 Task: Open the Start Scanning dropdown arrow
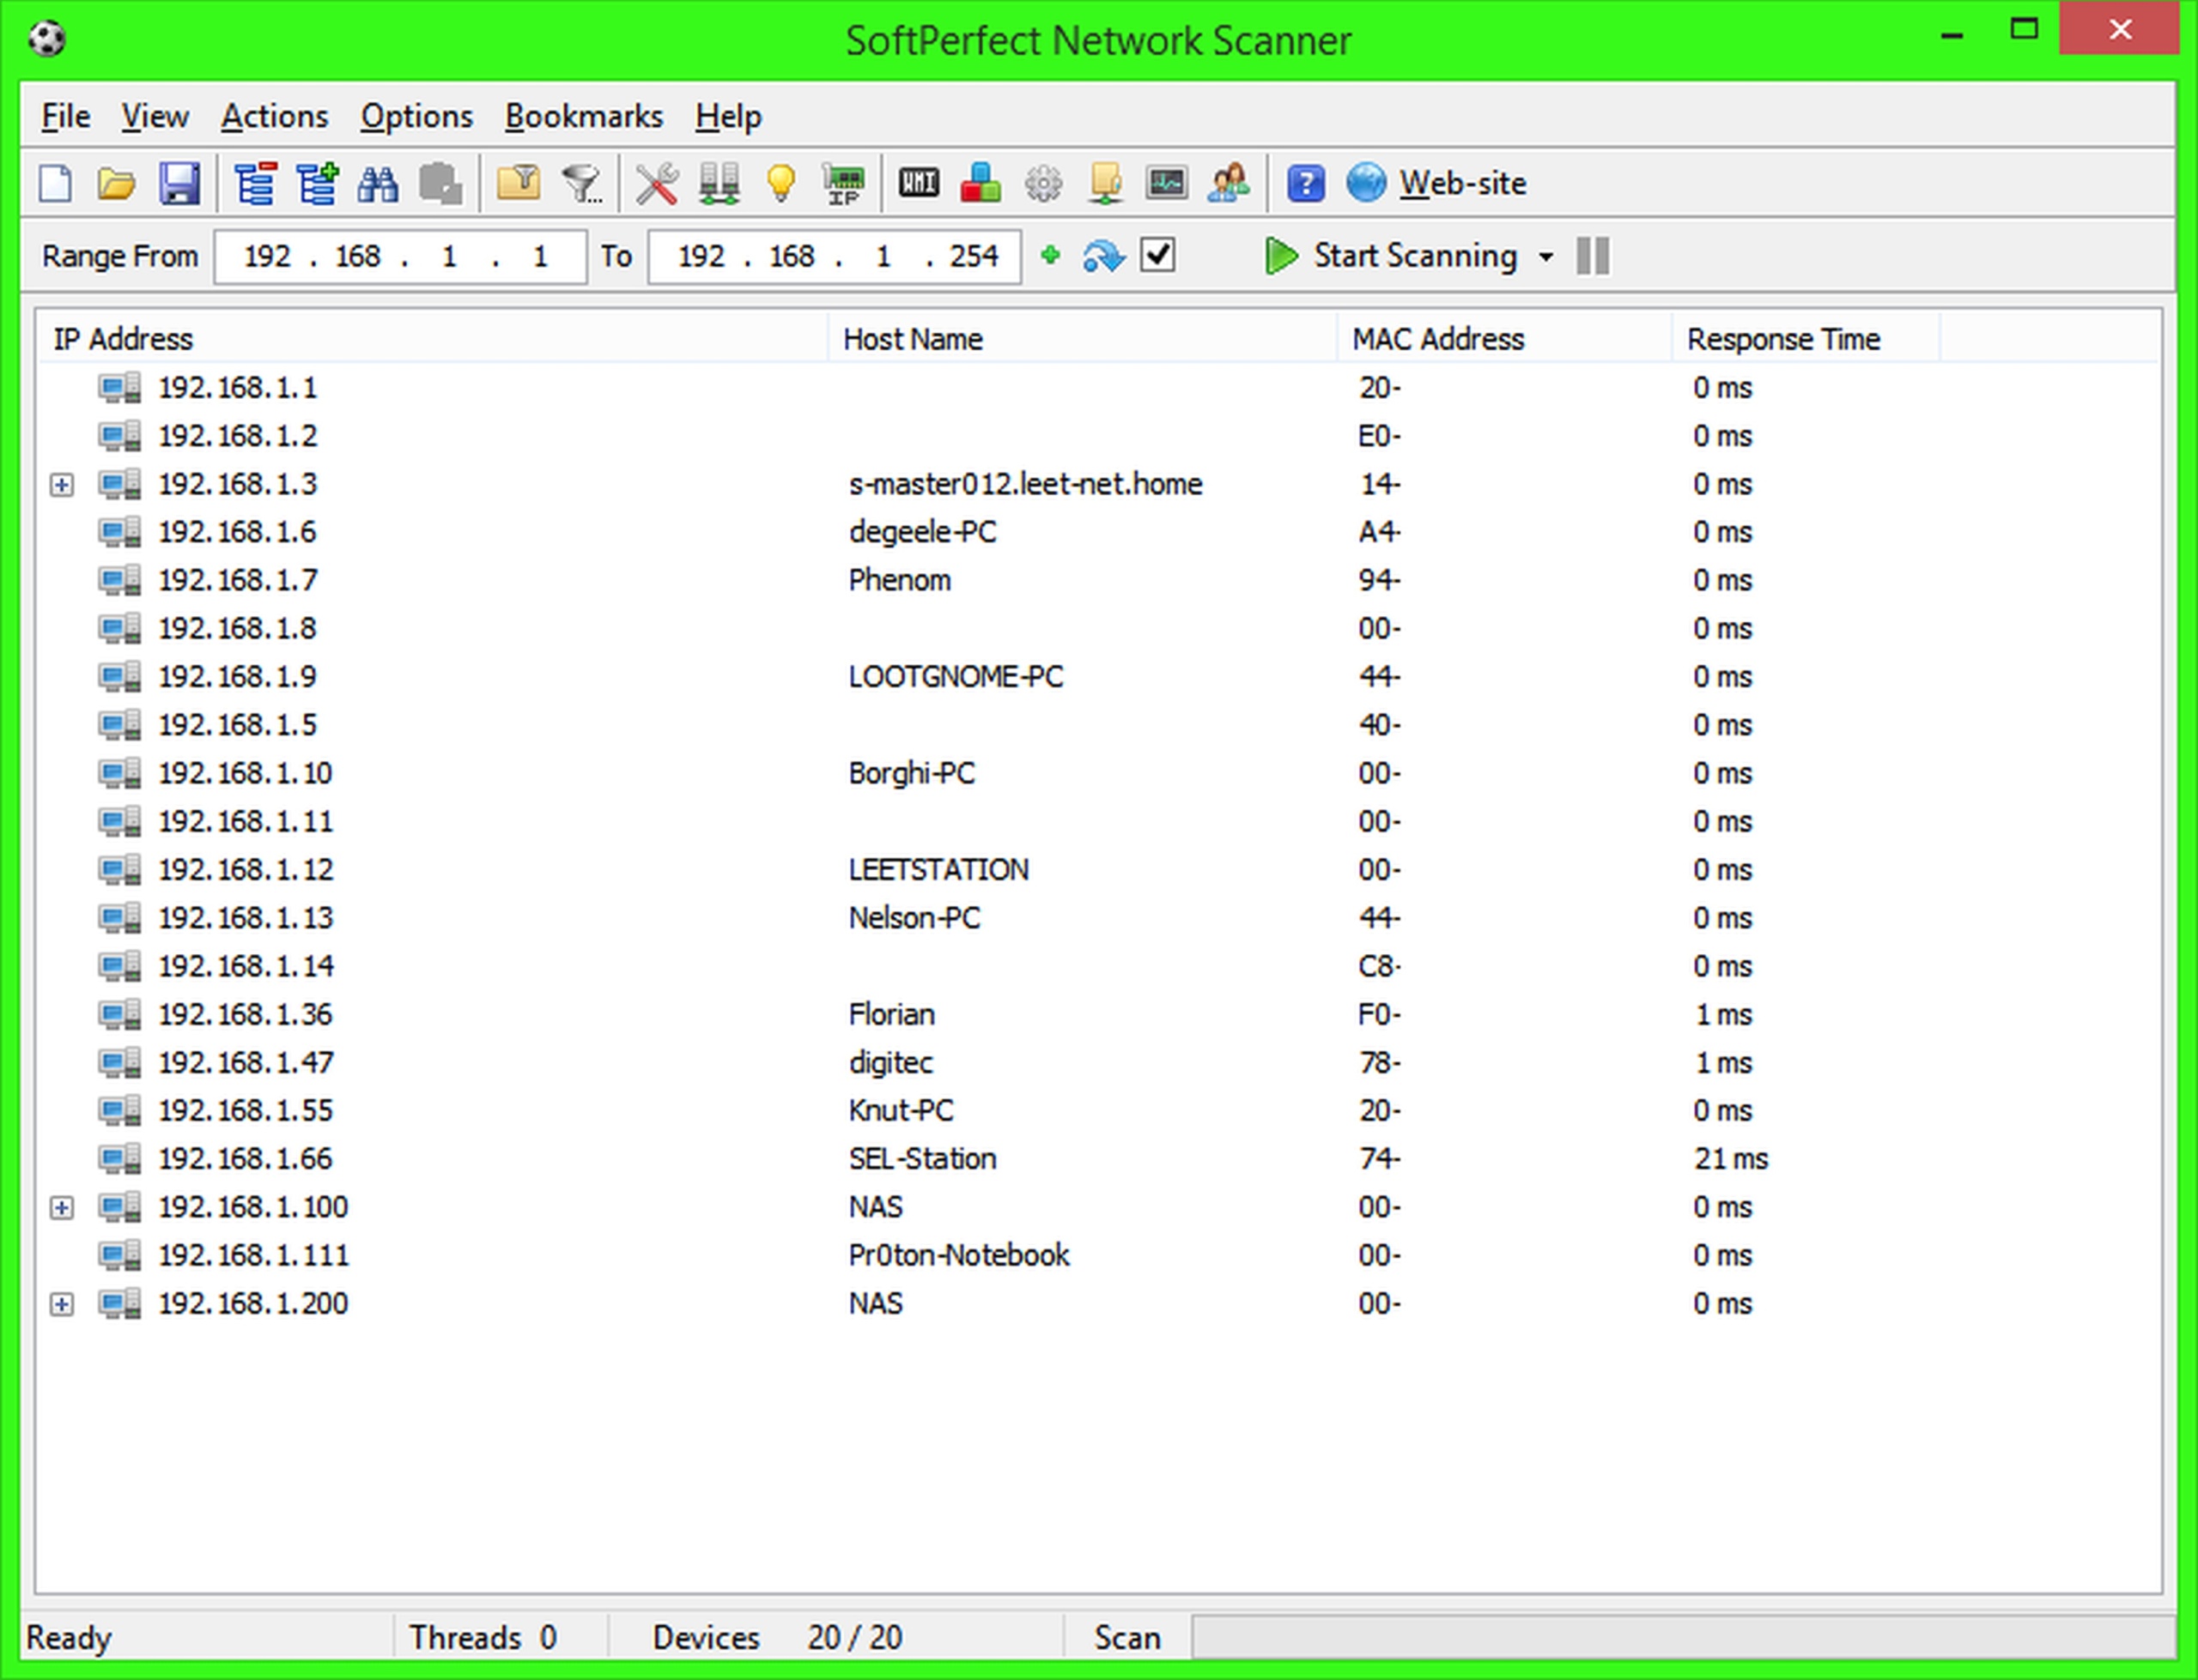coord(1545,257)
